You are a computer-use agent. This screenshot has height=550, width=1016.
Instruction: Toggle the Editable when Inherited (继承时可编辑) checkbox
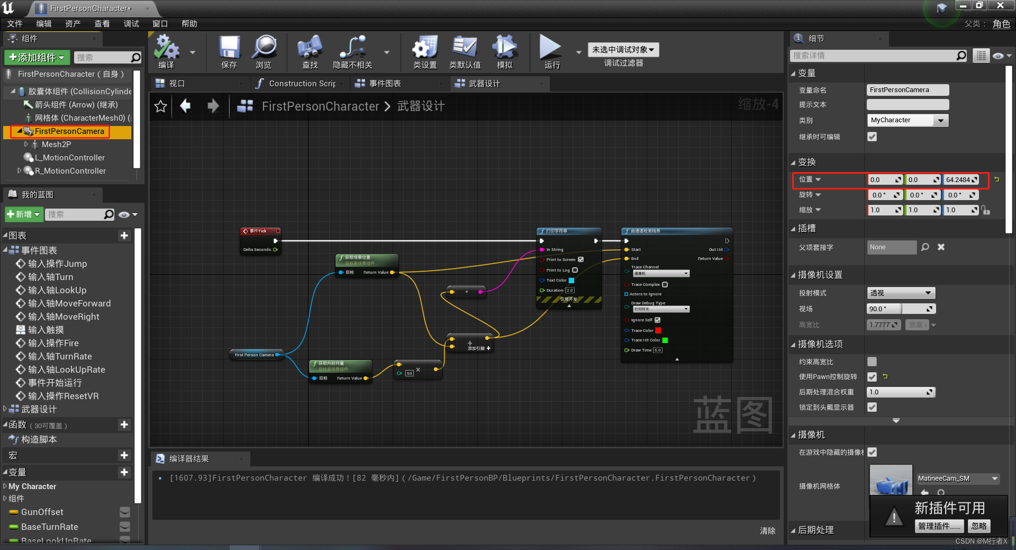872,137
